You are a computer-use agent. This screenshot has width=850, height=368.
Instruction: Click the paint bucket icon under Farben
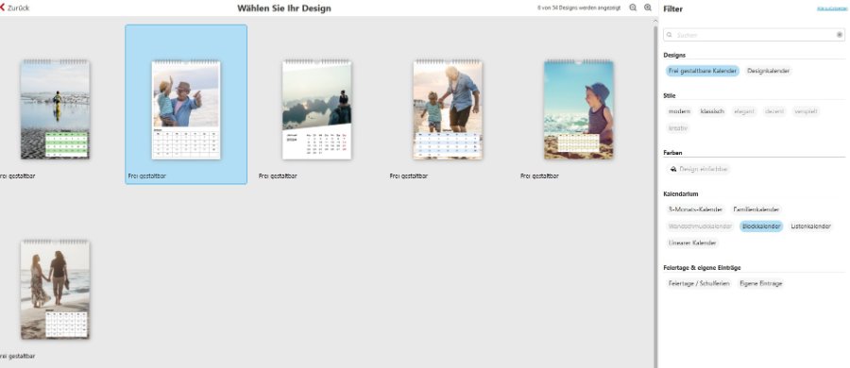pos(673,169)
